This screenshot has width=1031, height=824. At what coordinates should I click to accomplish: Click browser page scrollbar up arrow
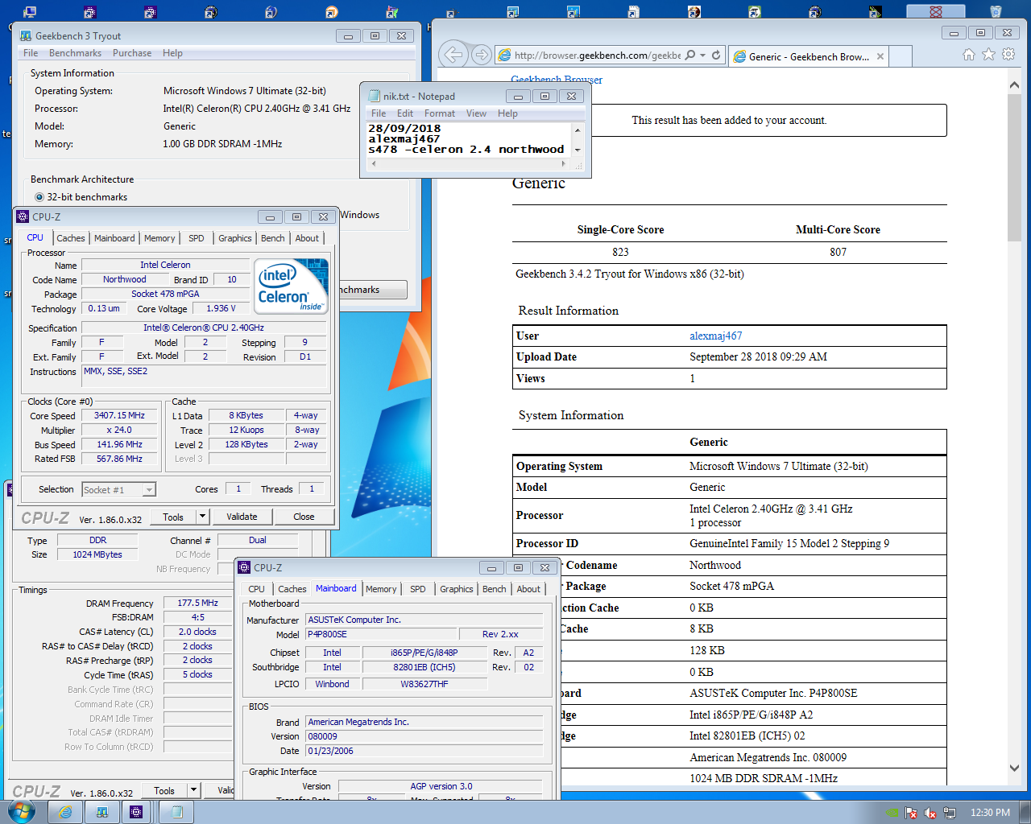[1014, 84]
